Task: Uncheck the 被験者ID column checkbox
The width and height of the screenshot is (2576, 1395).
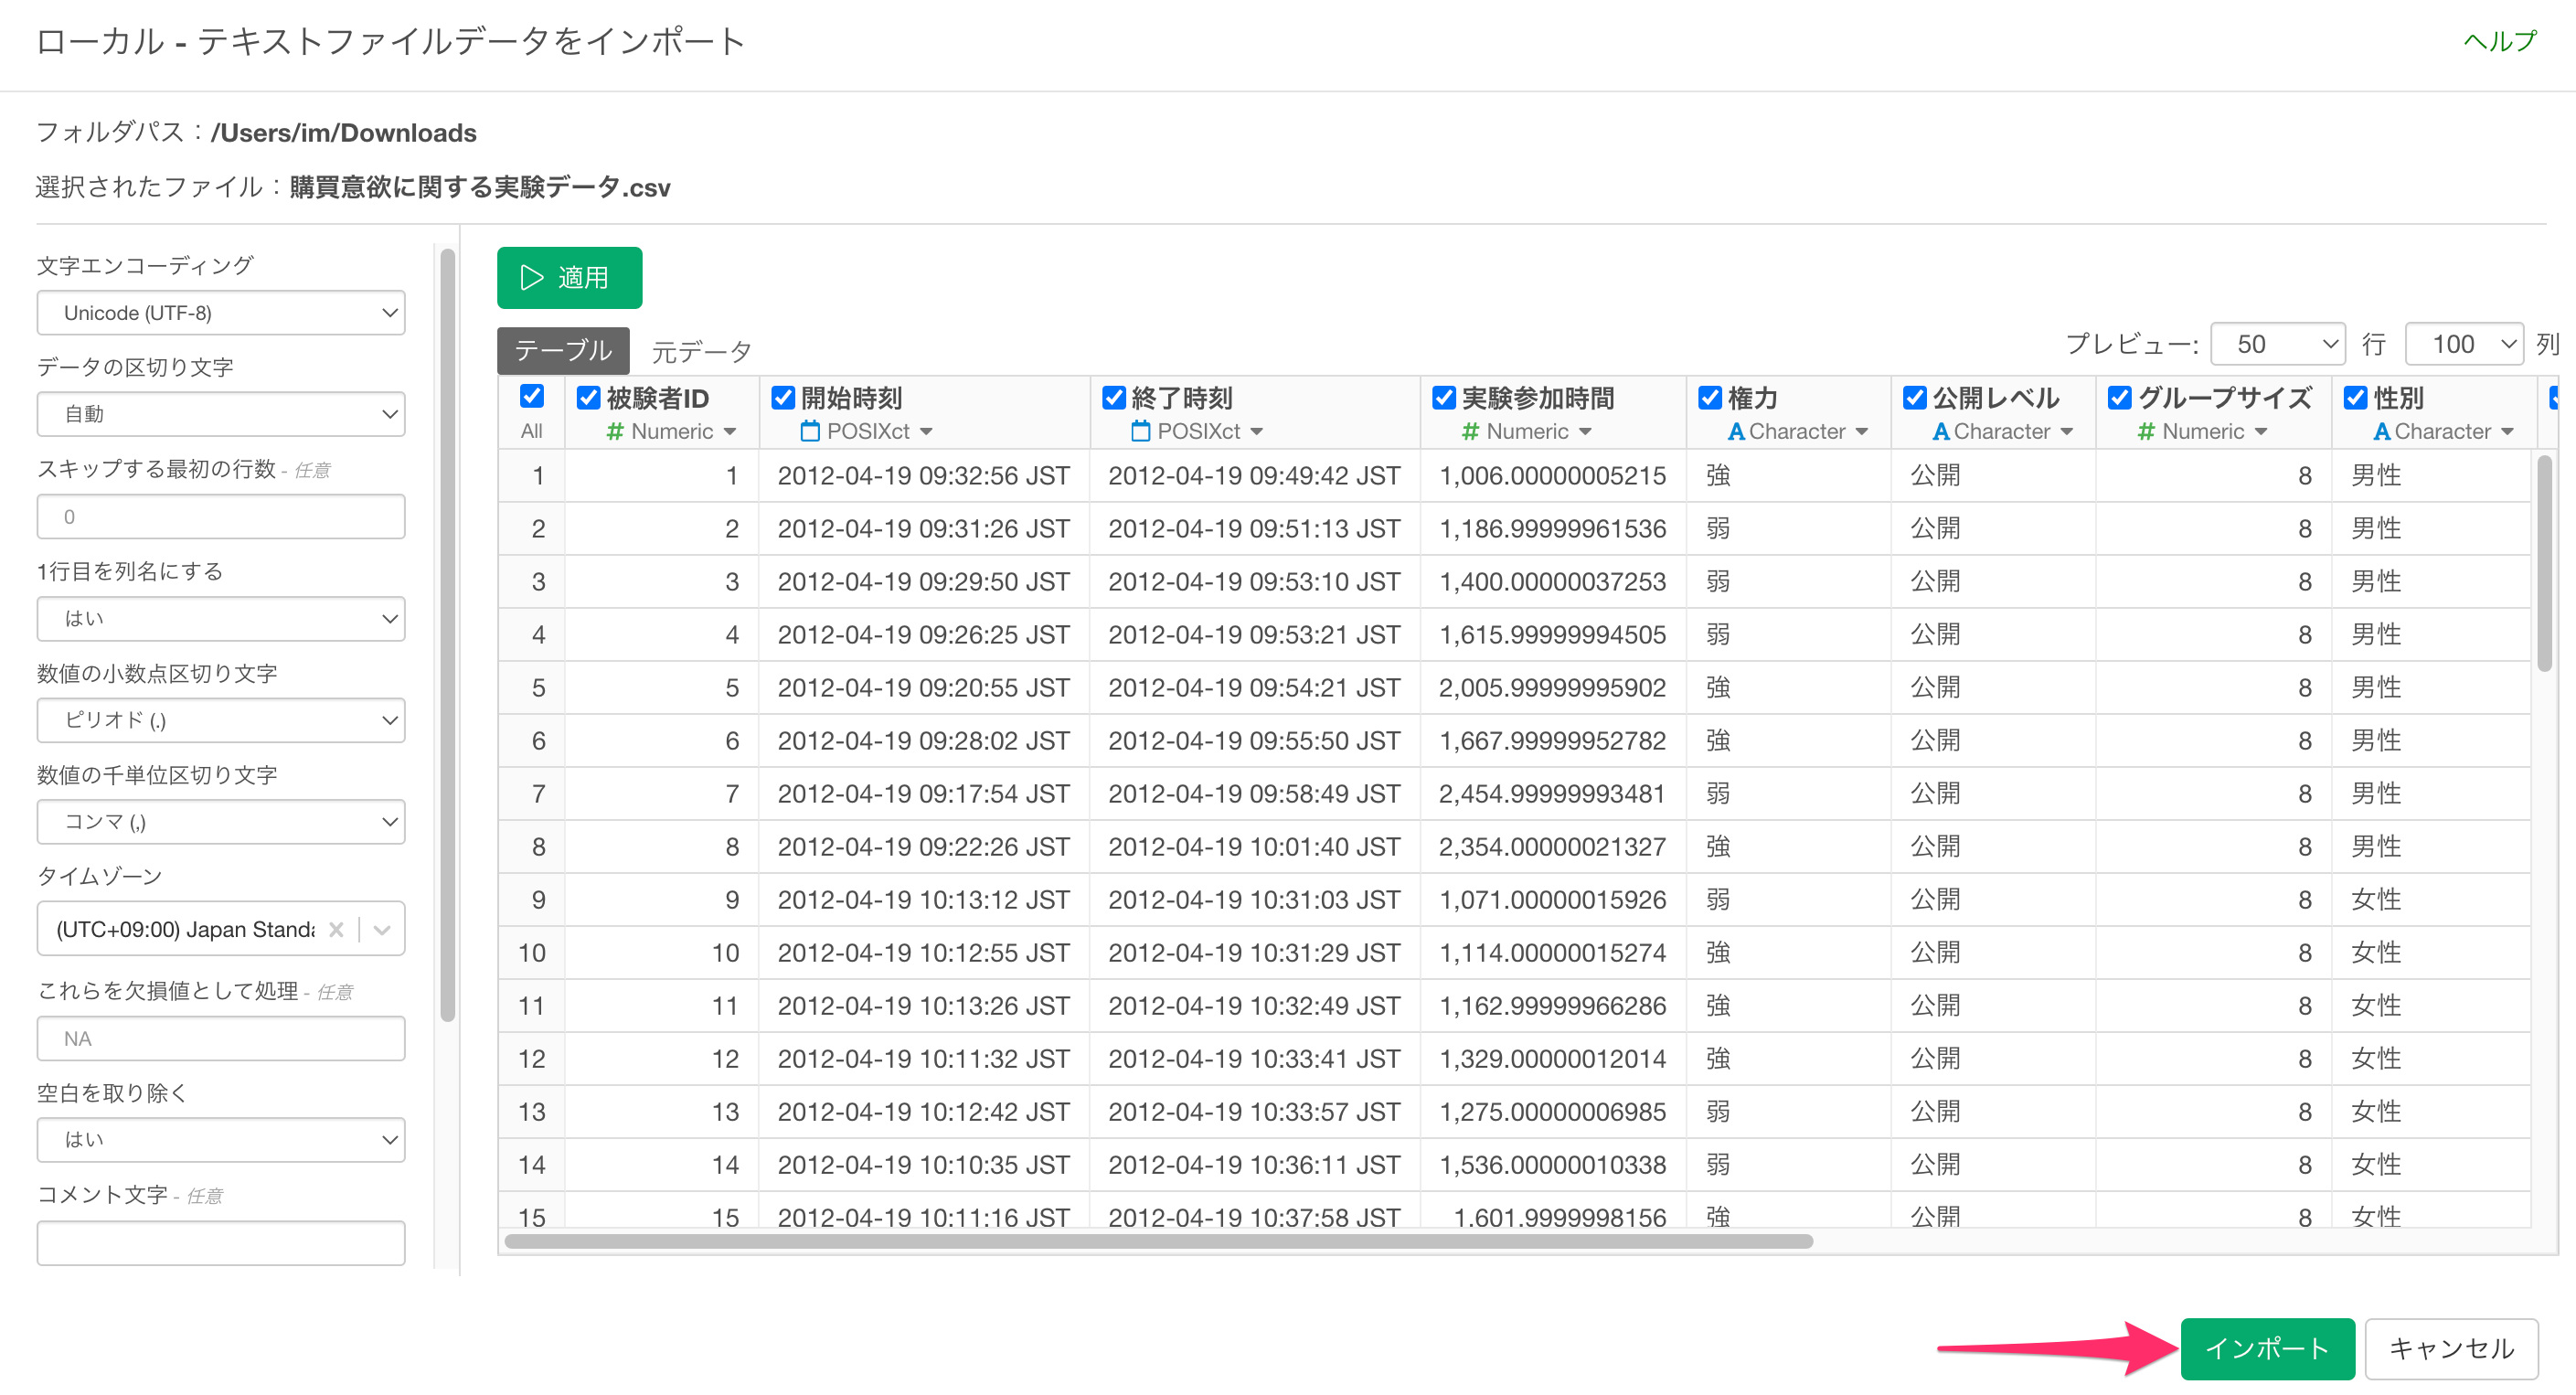Action: tap(589, 398)
